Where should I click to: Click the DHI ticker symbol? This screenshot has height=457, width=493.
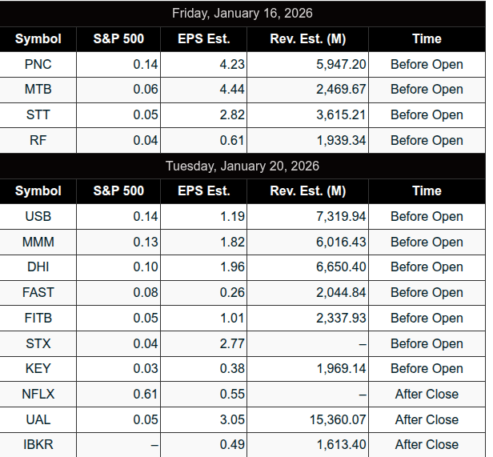pos(38,267)
